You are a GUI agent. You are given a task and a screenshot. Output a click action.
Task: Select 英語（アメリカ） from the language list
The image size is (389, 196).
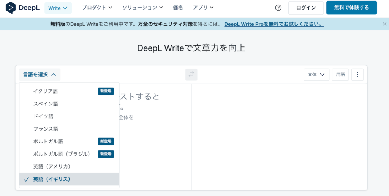pos(69,166)
